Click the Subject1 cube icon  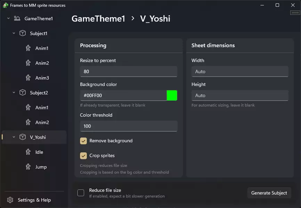click(23, 33)
